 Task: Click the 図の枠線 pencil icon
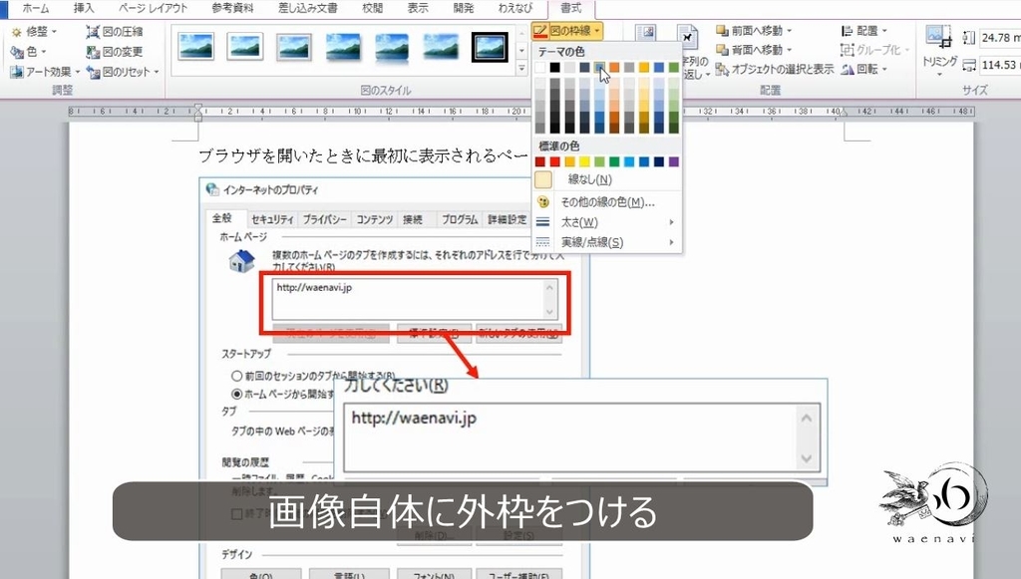click(x=539, y=31)
